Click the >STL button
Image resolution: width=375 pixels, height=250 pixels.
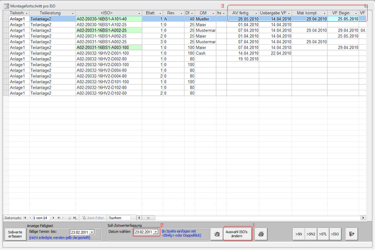click(323, 234)
